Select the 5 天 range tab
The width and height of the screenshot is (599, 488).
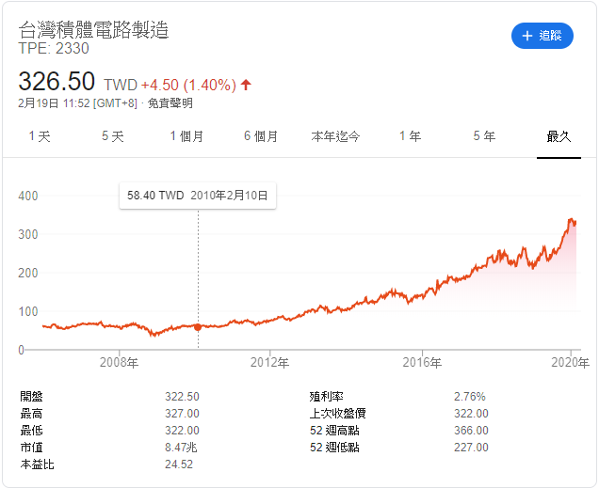point(113,136)
